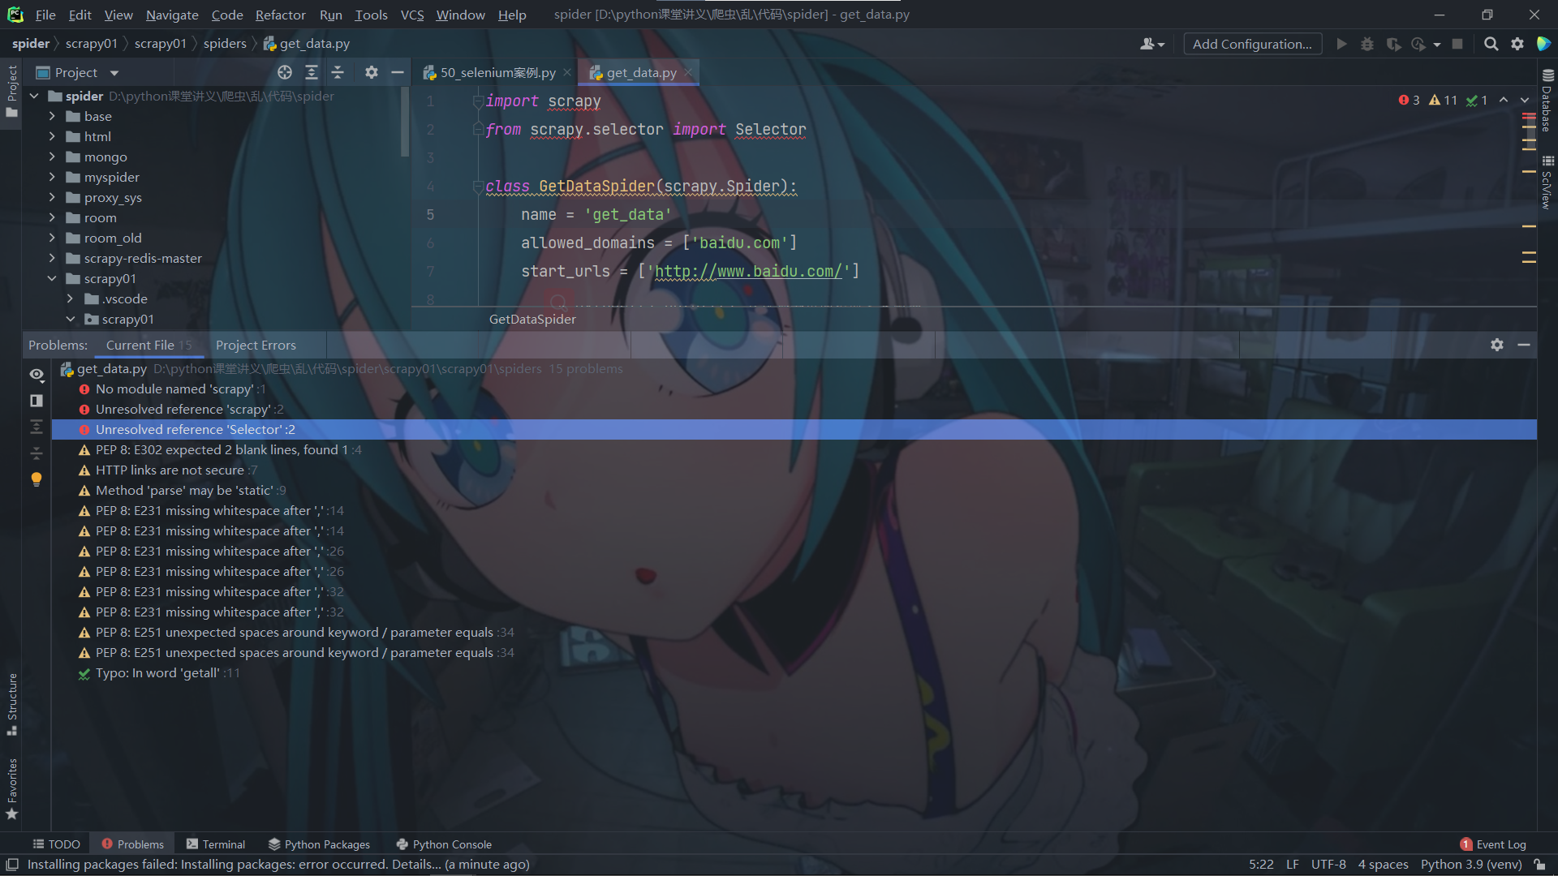Click the Project tree vertical scrollbar
The width and height of the screenshot is (1558, 876).
point(405,122)
